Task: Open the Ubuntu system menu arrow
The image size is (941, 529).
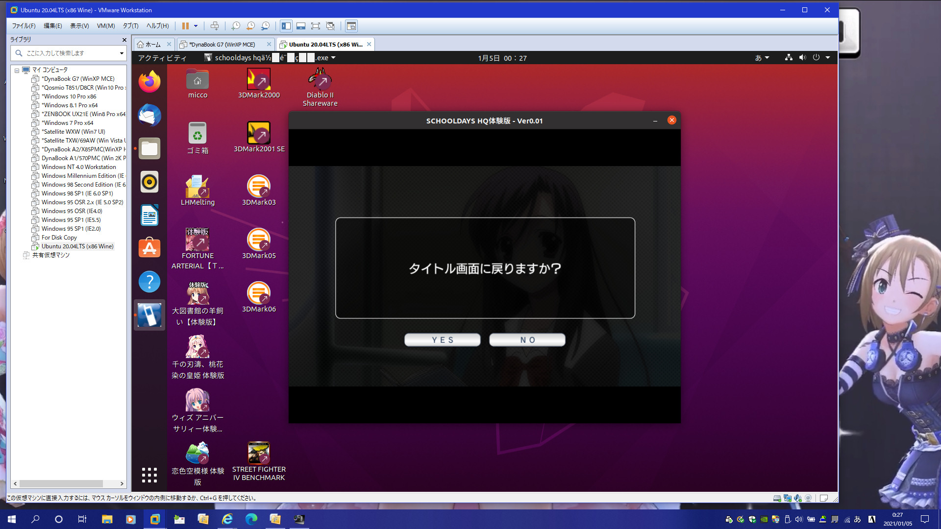Action: click(828, 58)
